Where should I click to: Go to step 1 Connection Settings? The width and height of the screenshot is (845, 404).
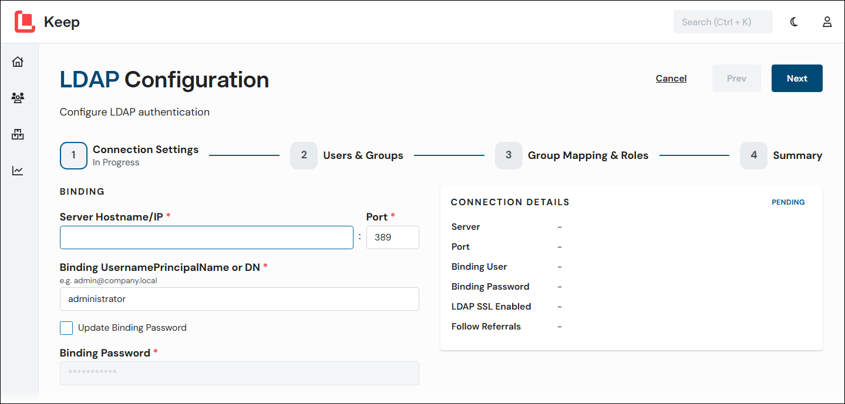[129, 155]
